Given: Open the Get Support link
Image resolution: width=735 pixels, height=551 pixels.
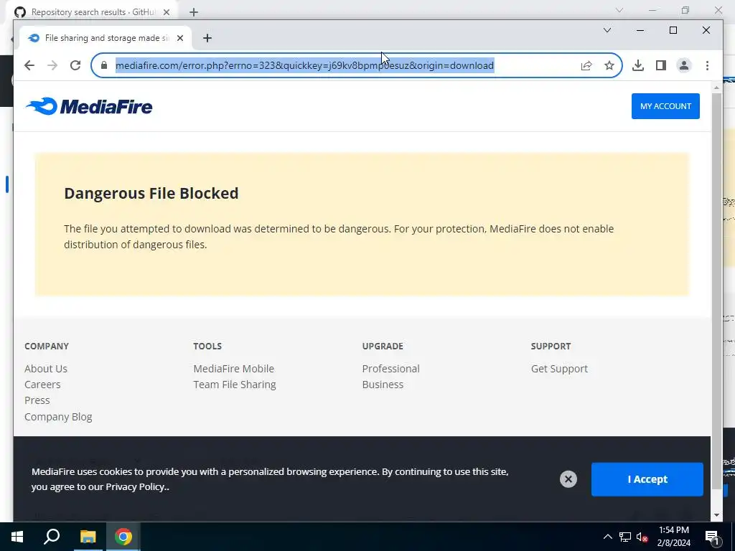Looking at the screenshot, I should point(559,369).
